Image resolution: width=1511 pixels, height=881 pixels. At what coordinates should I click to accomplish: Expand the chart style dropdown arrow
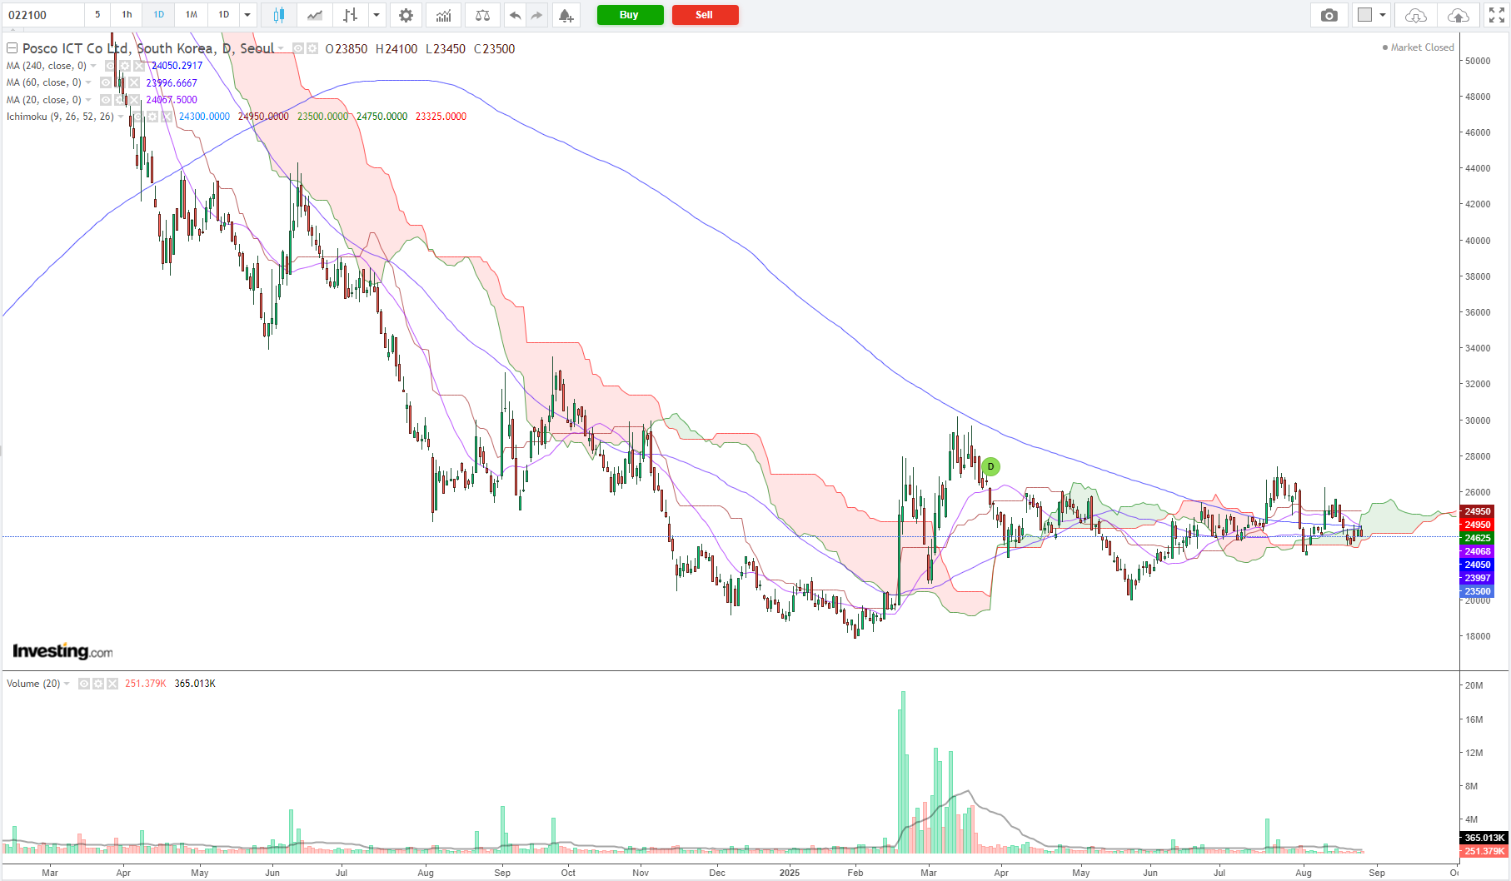377,15
